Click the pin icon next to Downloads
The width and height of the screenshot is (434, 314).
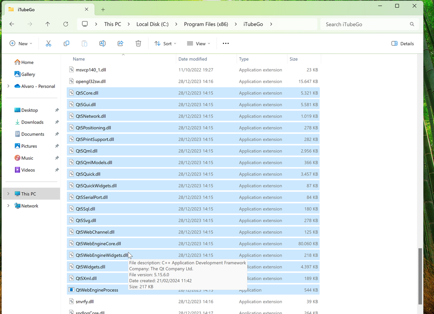(57, 122)
